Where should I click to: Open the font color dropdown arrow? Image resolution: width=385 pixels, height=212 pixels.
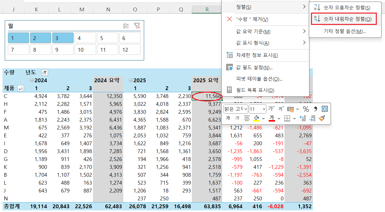coord(279,118)
